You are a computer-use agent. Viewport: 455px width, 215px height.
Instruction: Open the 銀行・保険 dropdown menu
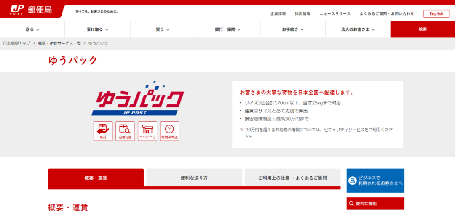coord(228,29)
